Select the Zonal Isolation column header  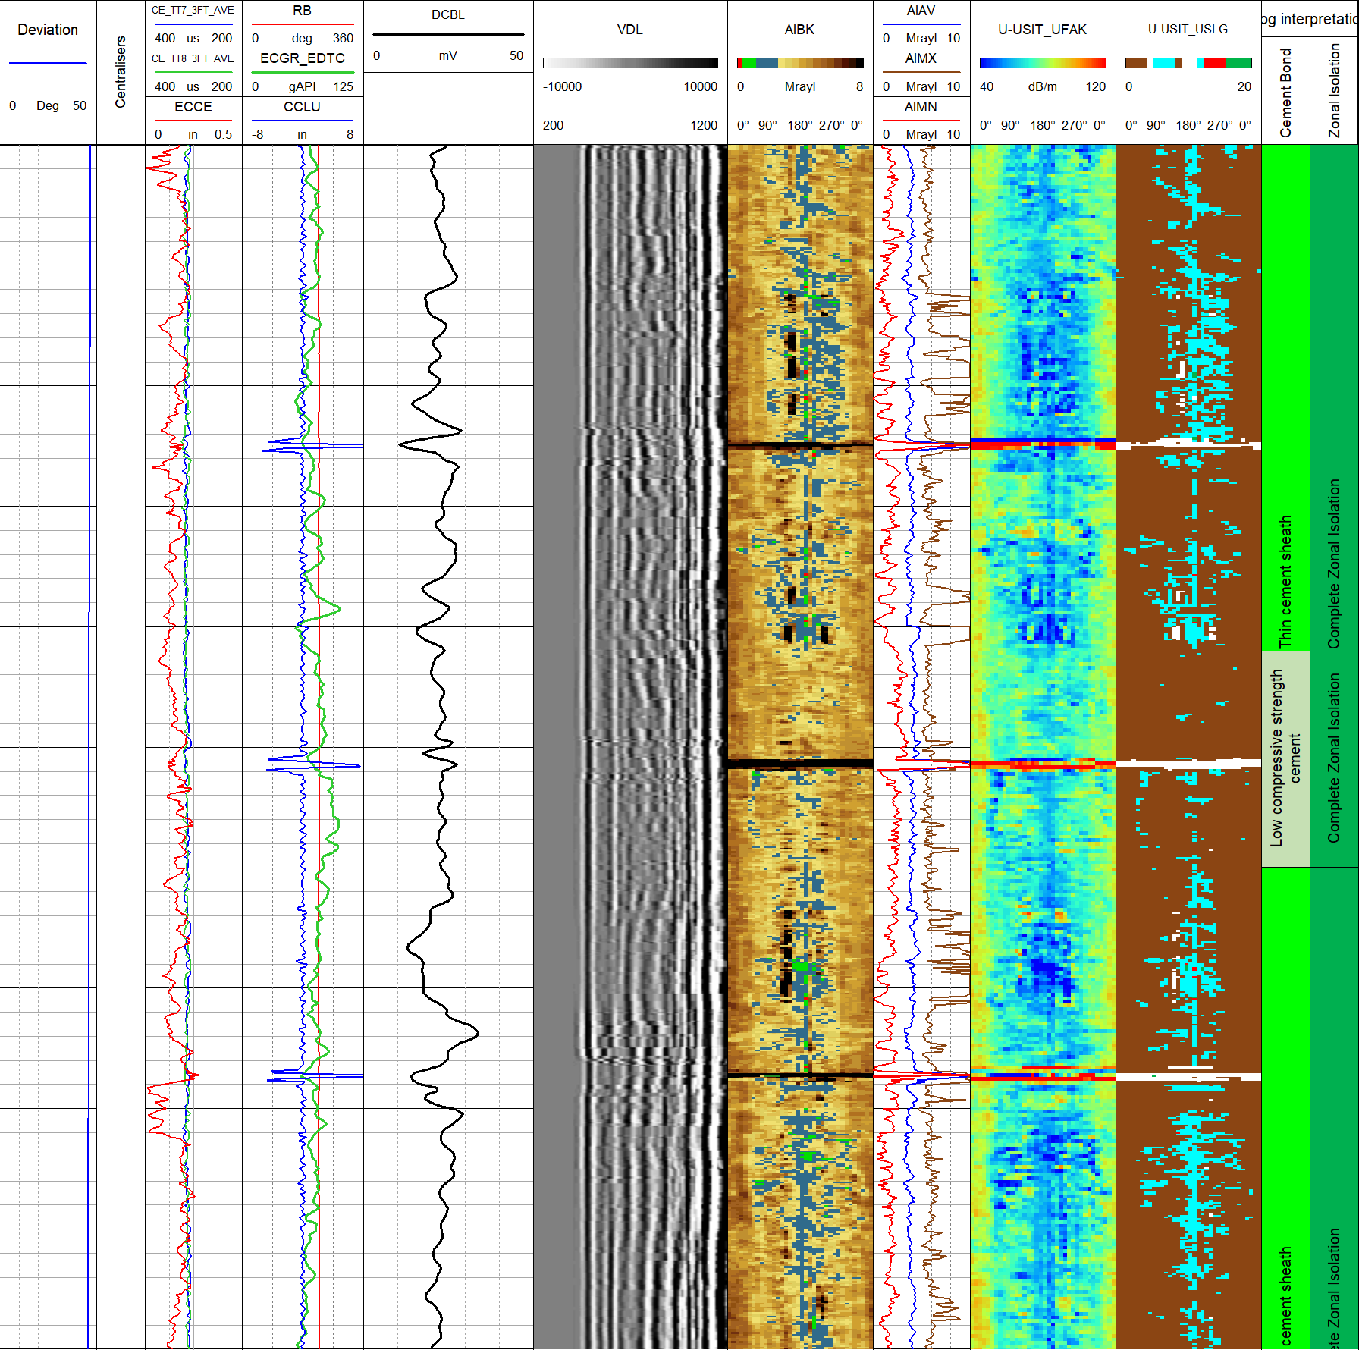(1334, 90)
